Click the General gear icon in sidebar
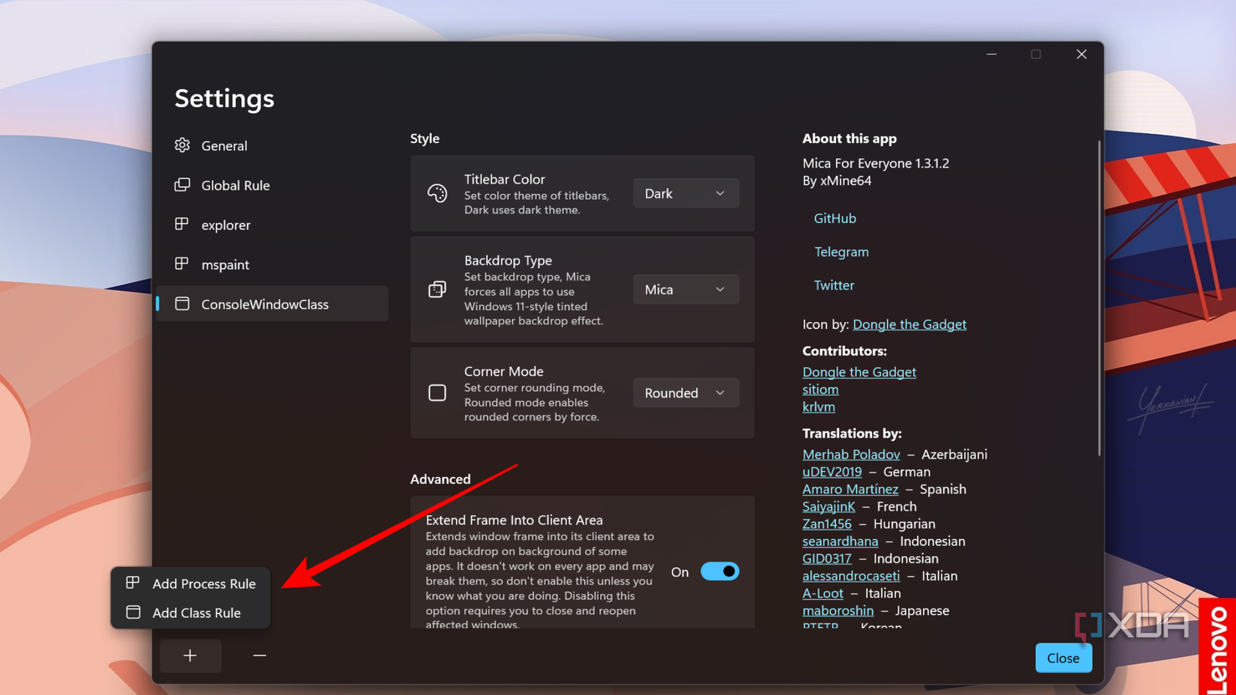1236x695 pixels. click(182, 145)
